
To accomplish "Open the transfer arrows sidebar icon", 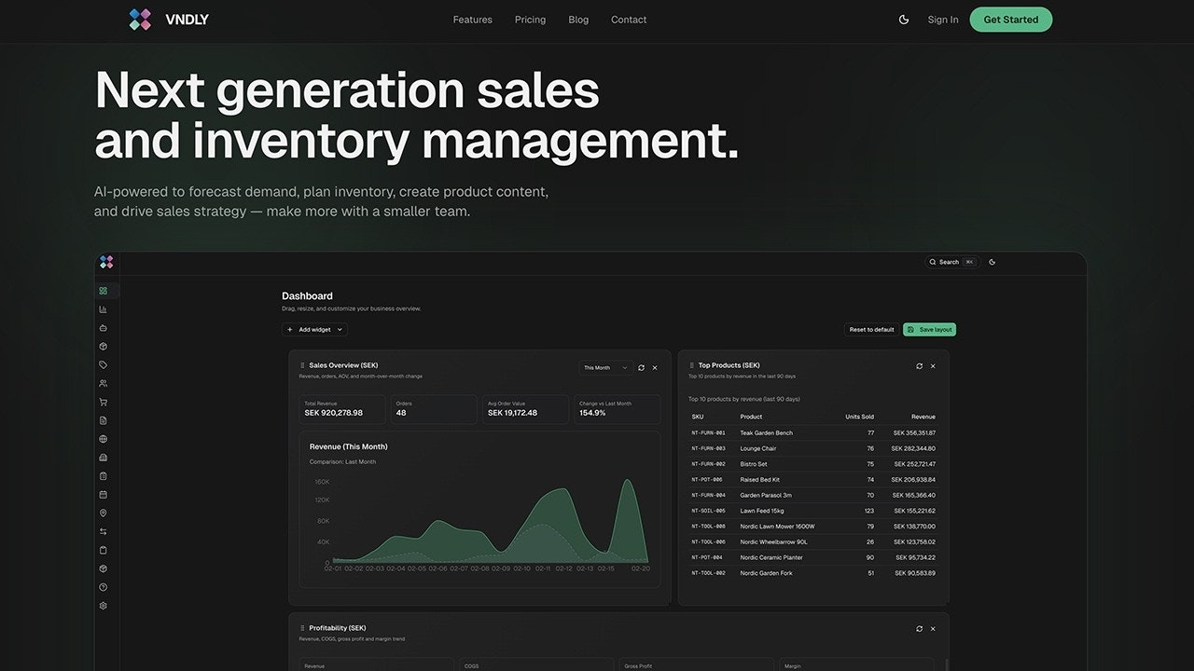I will tap(104, 531).
